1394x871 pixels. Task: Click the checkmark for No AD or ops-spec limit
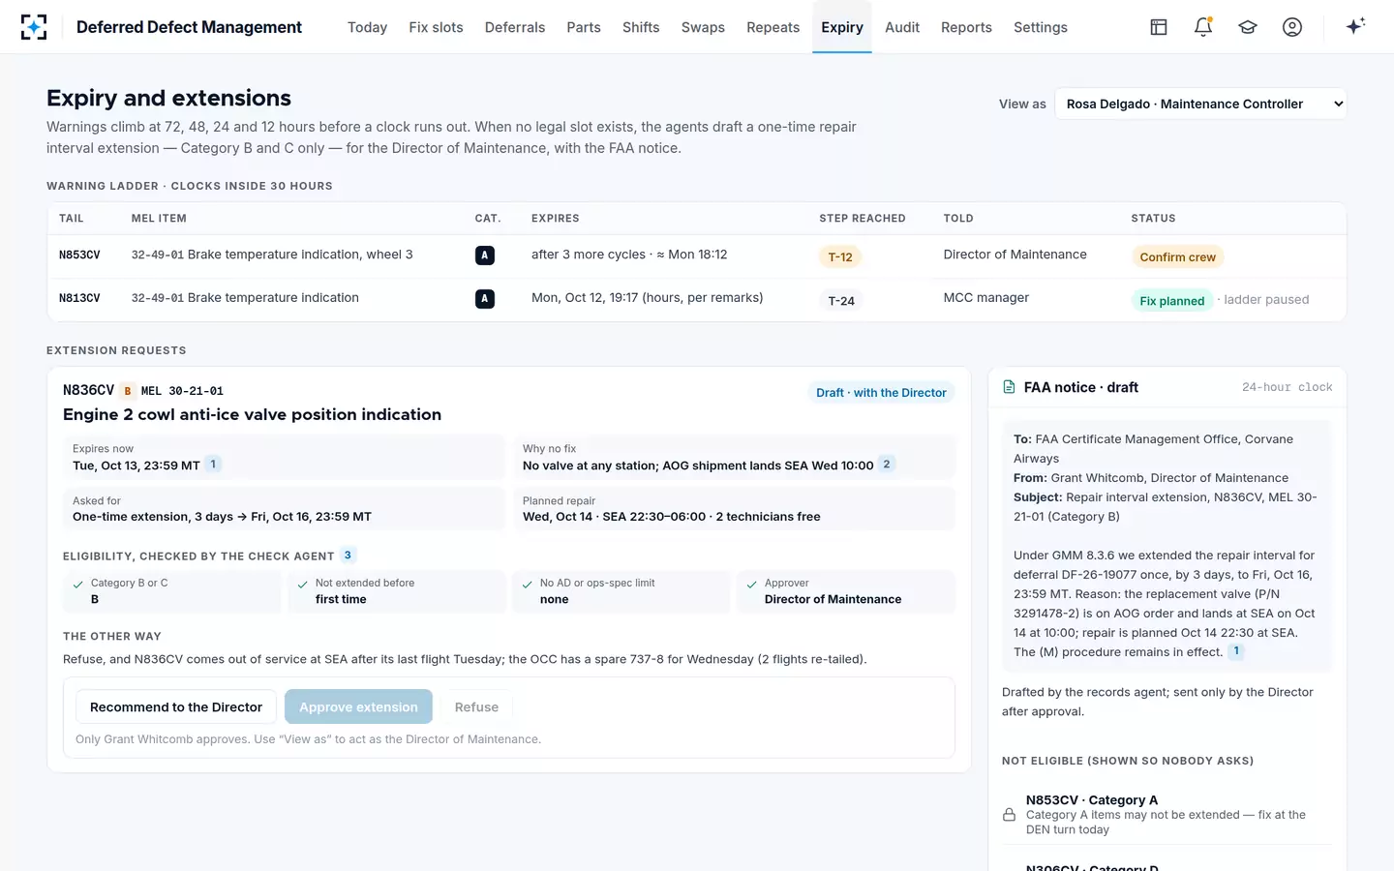(x=527, y=585)
